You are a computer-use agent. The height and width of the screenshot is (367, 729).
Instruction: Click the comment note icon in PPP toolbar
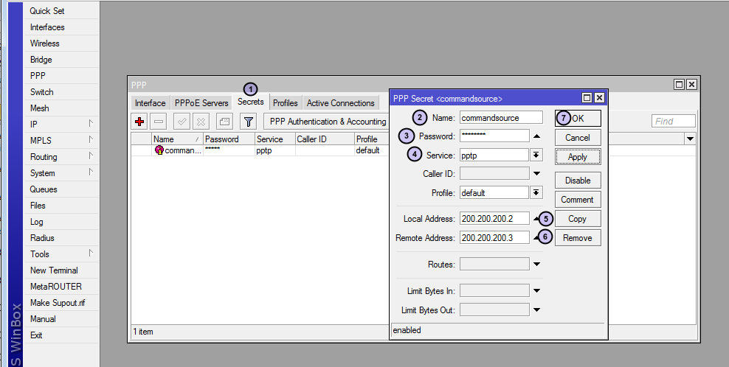(x=225, y=122)
